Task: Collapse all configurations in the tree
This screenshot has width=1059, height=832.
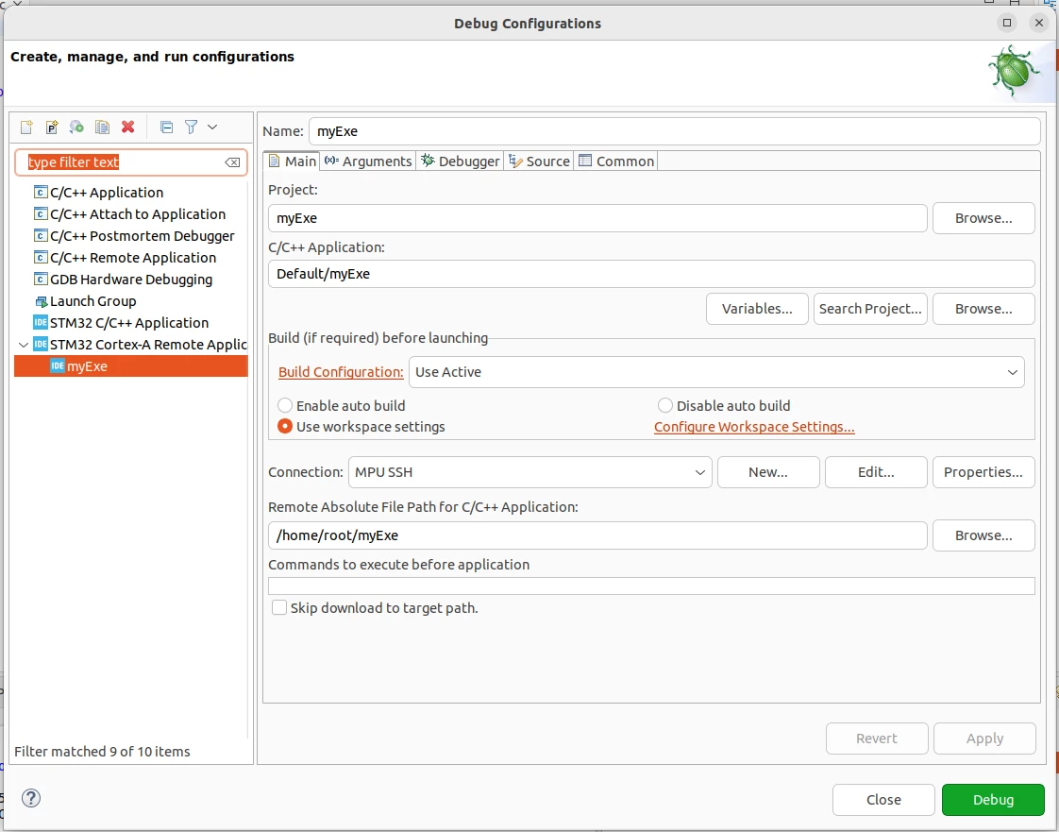Action: click(166, 127)
